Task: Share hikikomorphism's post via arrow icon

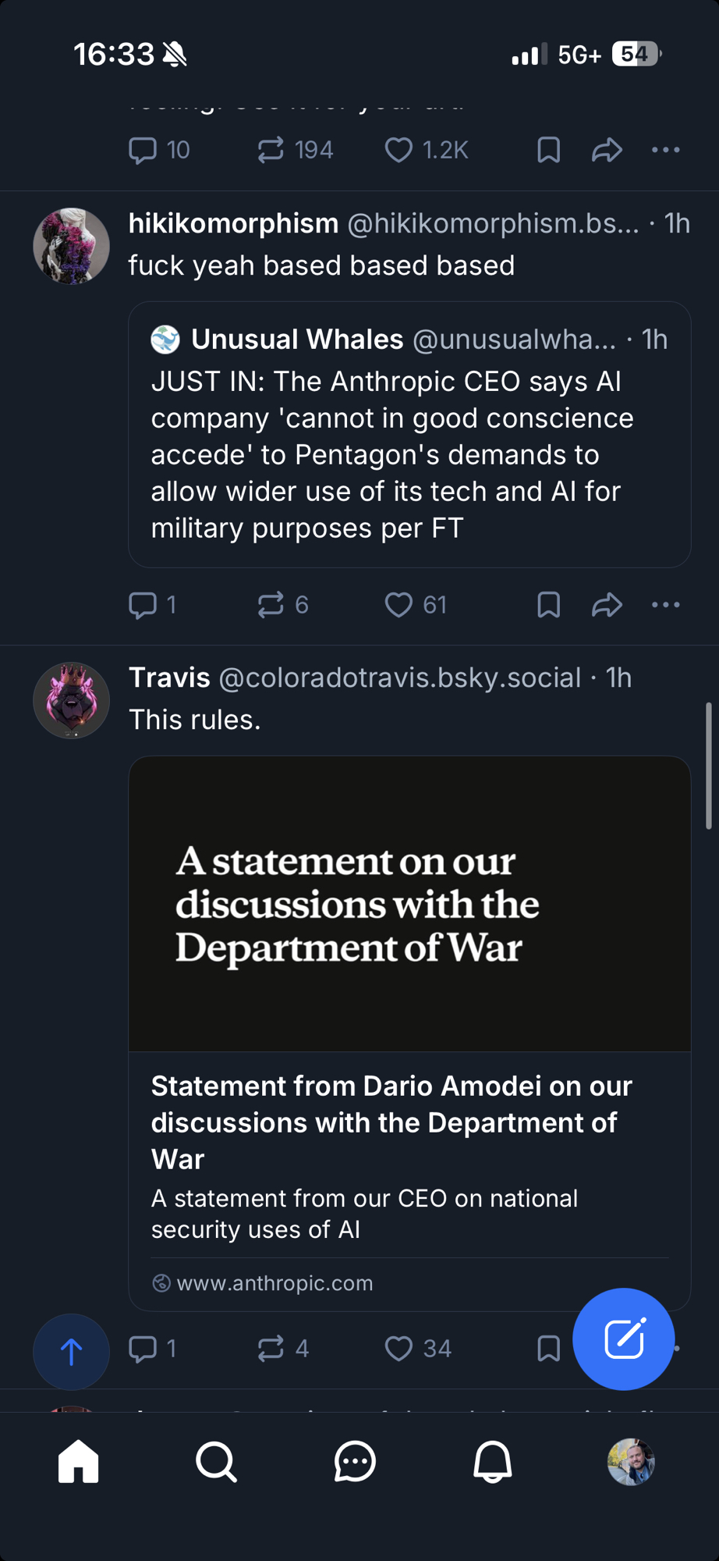Action: click(x=607, y=605)
